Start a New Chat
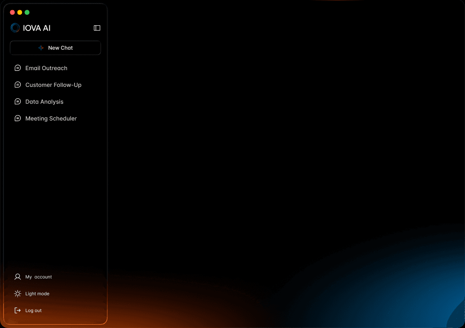This screenshot has height=328, width=465. (x=55, y=48)
